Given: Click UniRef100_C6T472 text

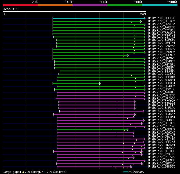Looking at the screenshot, I should click(x=161, y=37).
